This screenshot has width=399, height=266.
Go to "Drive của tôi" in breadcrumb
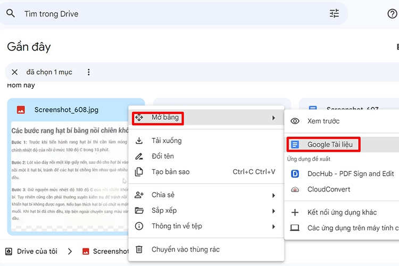[x=37, y=252]
